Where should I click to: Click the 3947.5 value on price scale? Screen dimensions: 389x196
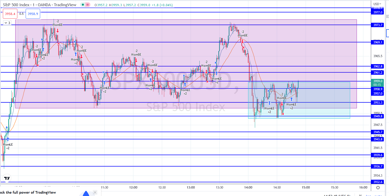click(x=378, y=125)
